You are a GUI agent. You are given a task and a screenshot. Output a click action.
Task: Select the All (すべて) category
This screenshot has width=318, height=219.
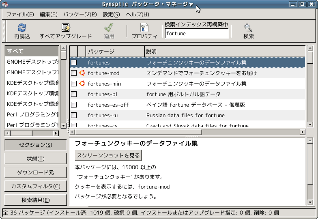(x=32, y=51)
